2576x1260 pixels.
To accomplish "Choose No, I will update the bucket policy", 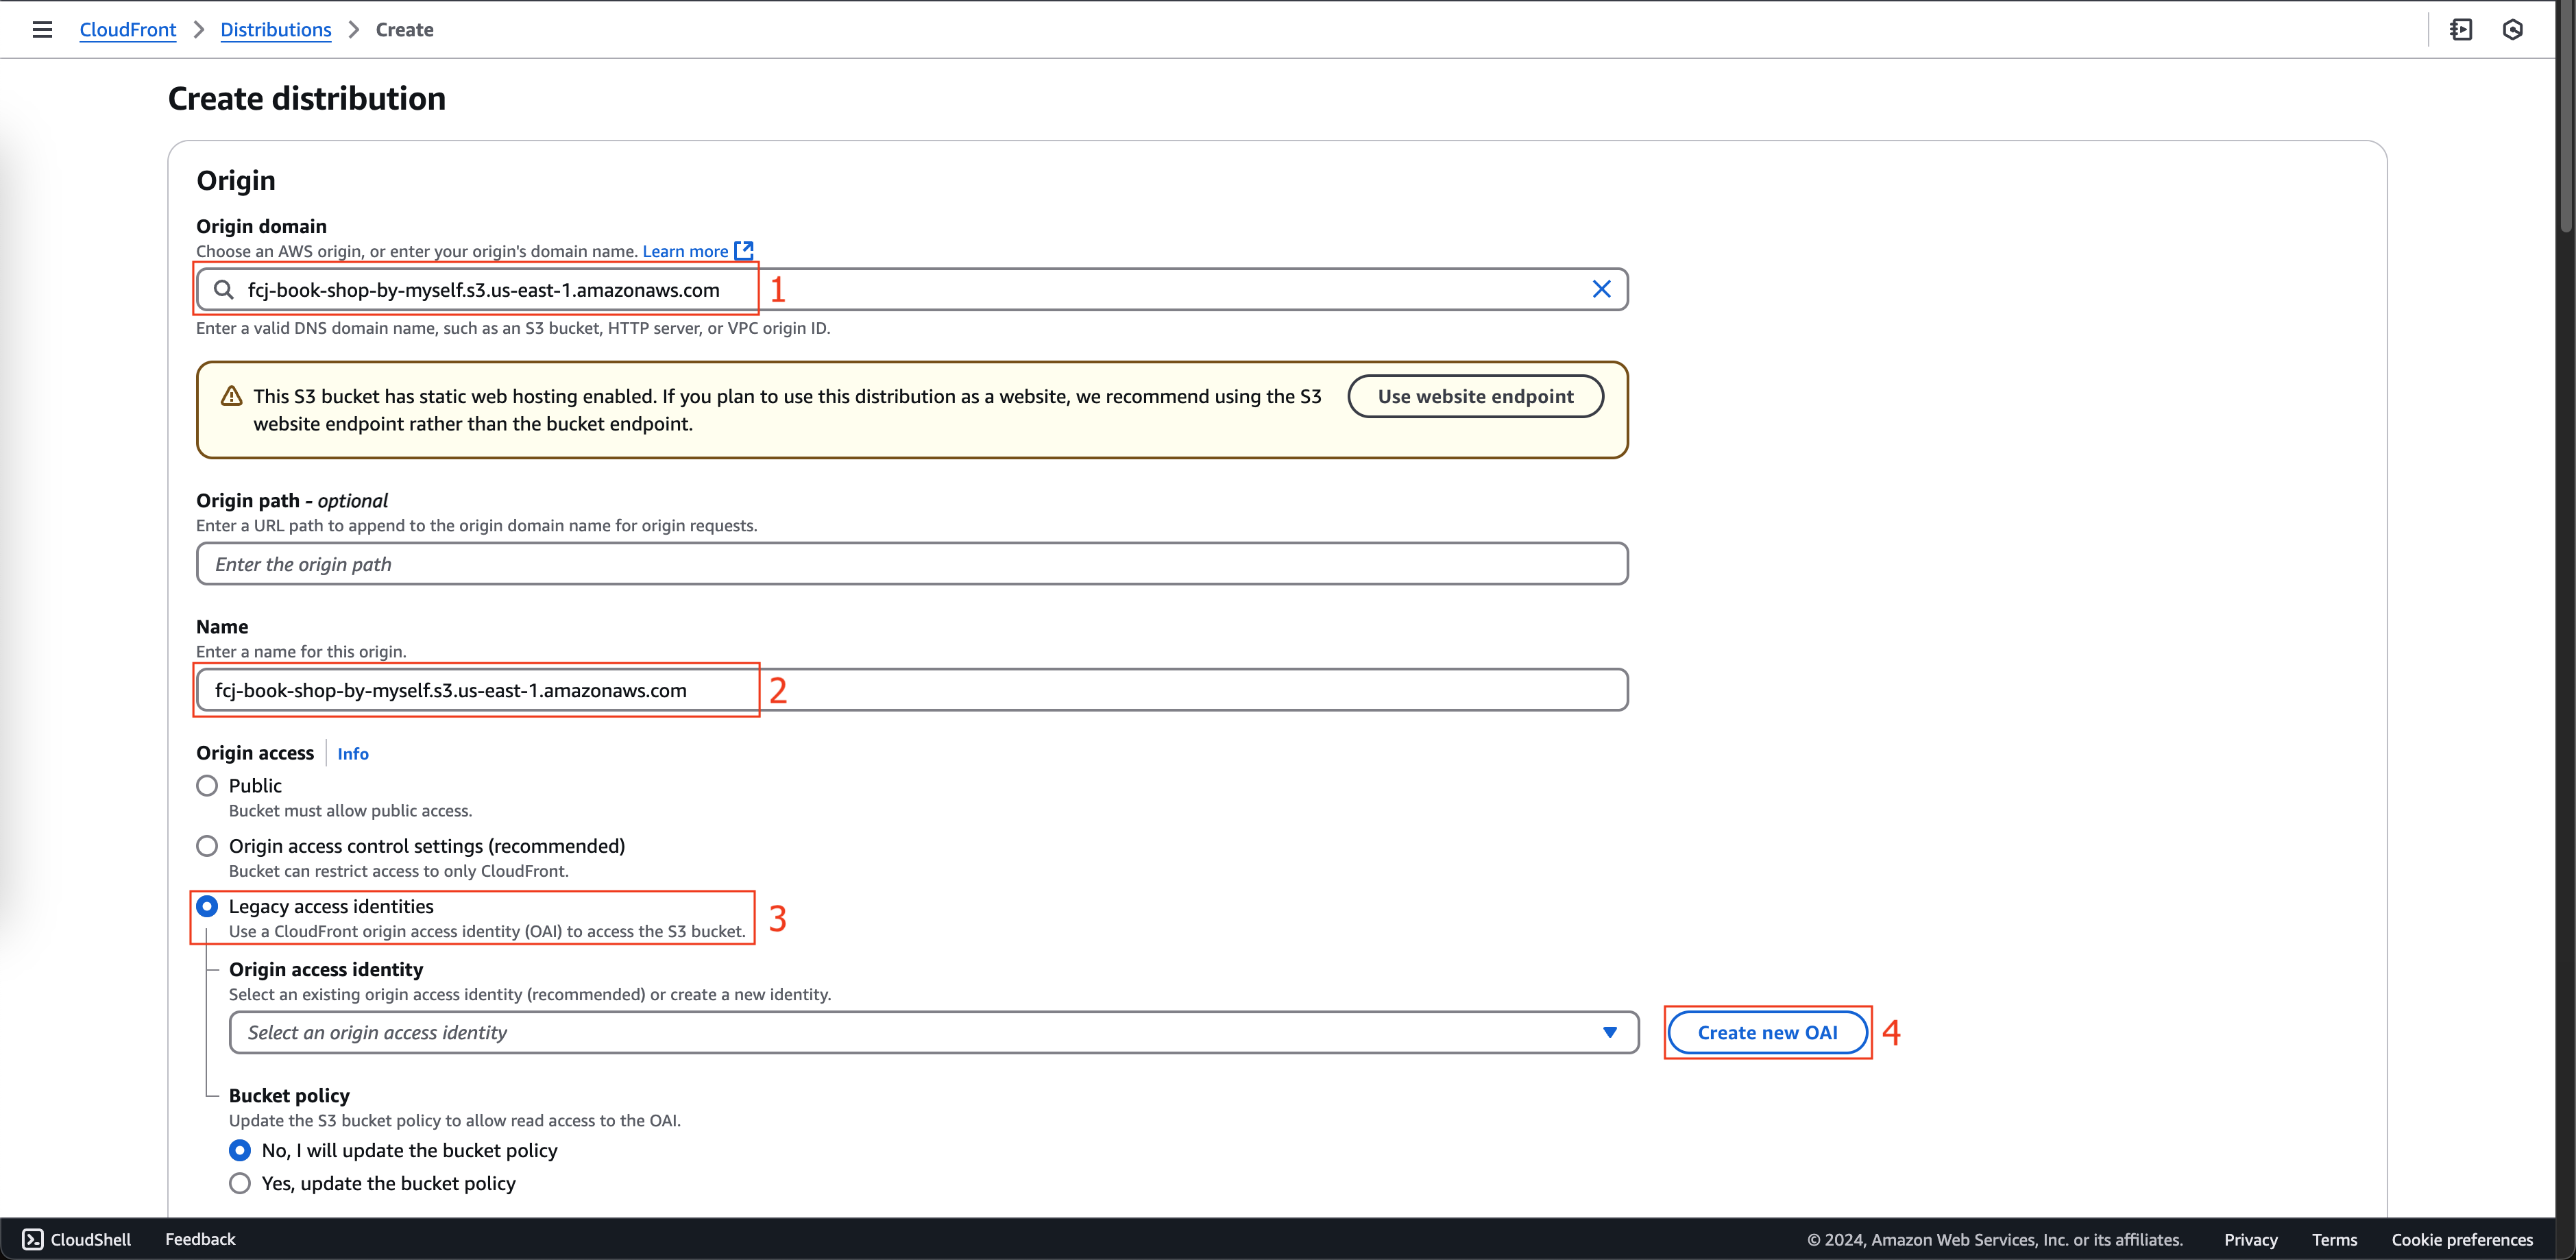I will click(240, 1151).
